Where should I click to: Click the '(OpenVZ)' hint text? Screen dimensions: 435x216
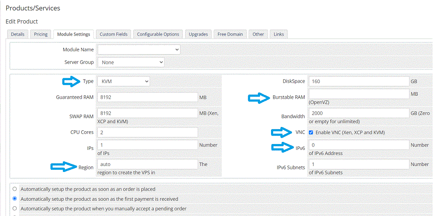(319, 102)
